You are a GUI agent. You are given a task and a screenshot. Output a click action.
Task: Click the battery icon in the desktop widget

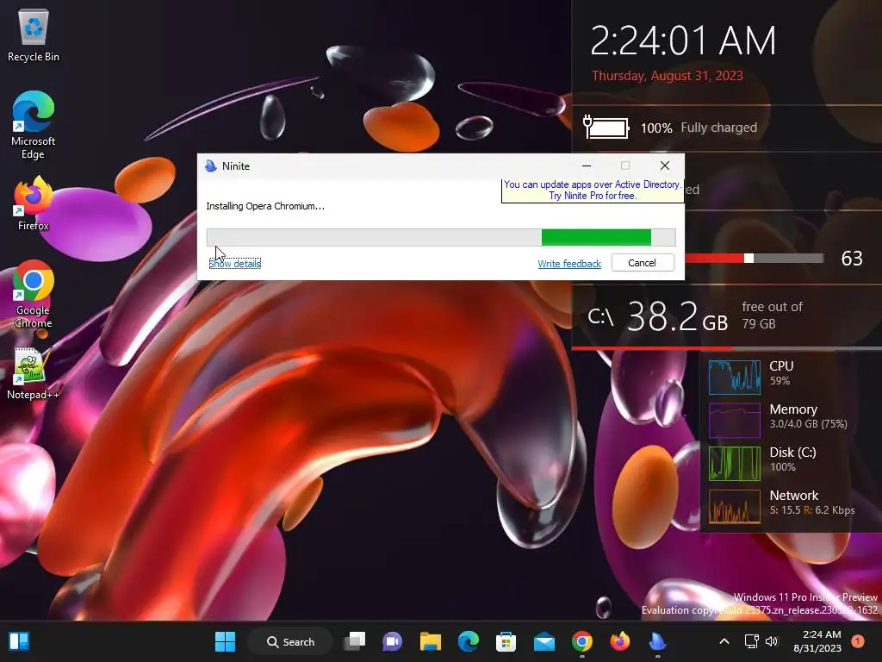point(606,128)
